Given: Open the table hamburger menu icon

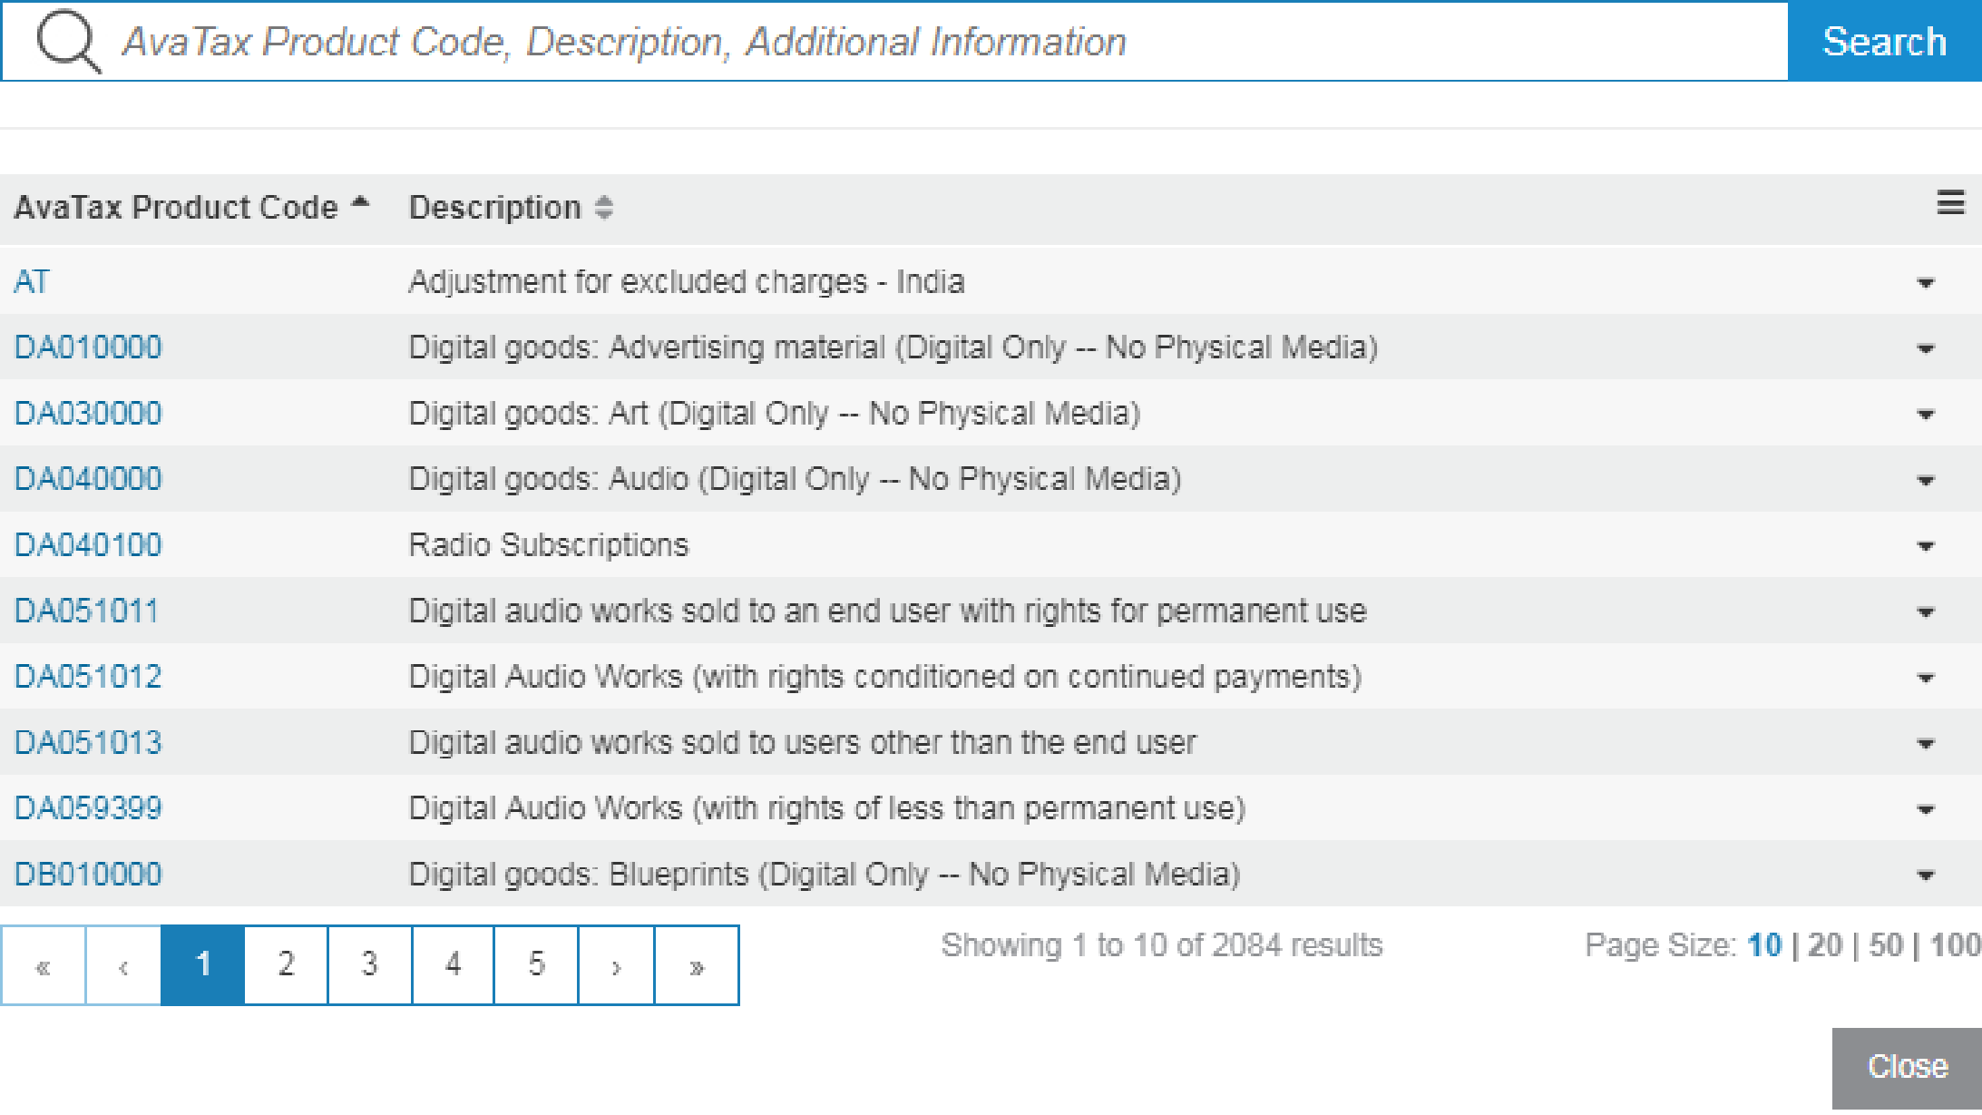Looking at the screenshot, I should [x=1950, y=203].
